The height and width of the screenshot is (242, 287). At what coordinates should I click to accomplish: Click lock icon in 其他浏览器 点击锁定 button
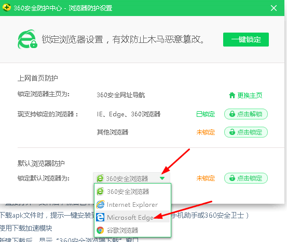coord(232,132)
